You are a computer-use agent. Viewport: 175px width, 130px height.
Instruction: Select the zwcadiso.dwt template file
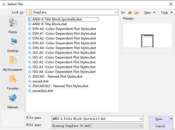click(43, 91)
